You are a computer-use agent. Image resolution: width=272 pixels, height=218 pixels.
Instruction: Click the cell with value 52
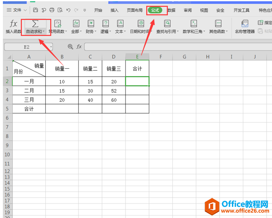click(114, 91)
